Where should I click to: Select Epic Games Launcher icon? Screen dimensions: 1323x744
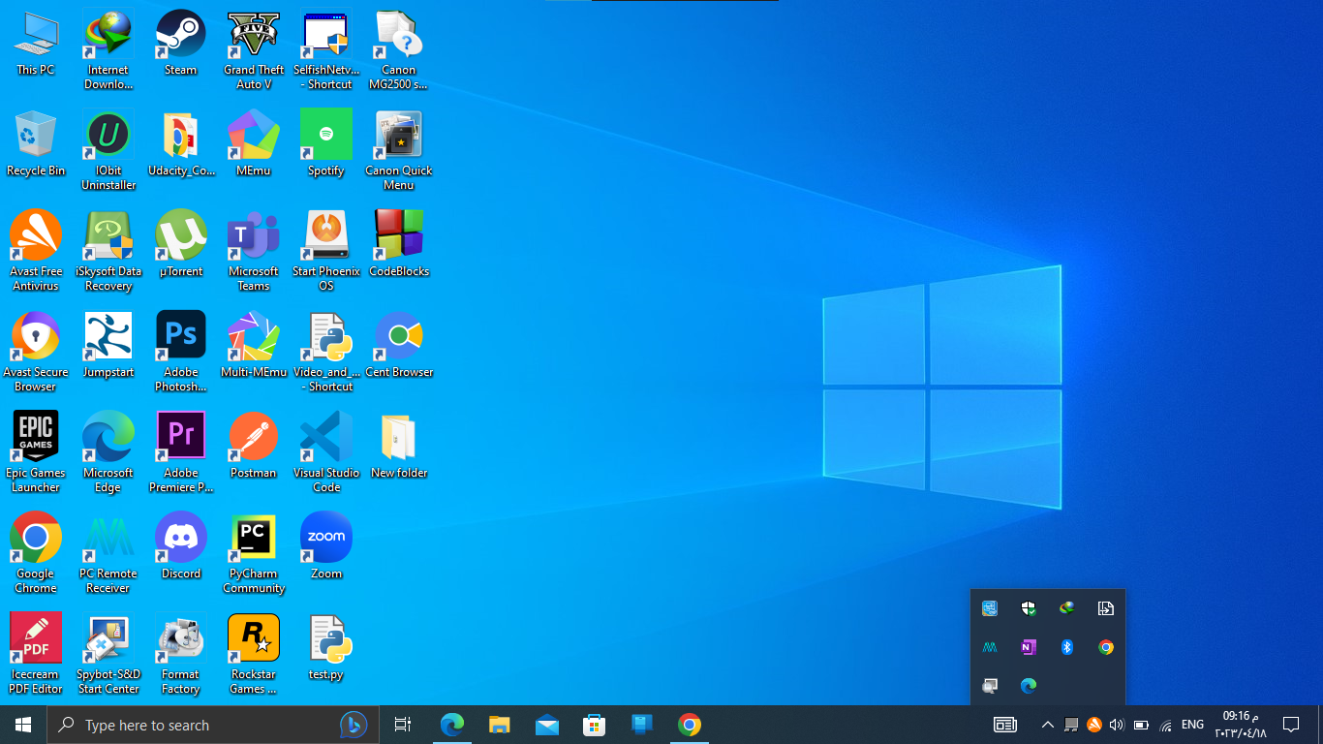pyautogui.click(x=36, y=453)
